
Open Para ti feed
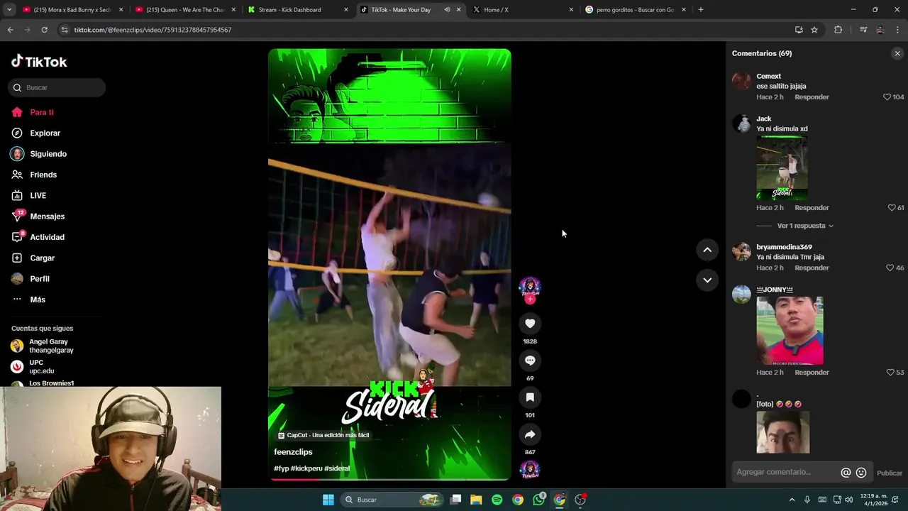coord(42,112)
